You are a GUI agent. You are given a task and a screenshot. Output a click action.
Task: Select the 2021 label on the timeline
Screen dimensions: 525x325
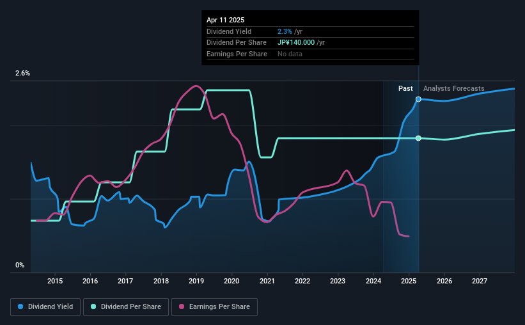(267, 281)
